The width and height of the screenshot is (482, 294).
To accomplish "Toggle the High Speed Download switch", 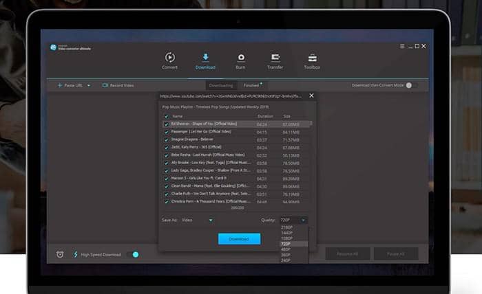I will (133, 254).
